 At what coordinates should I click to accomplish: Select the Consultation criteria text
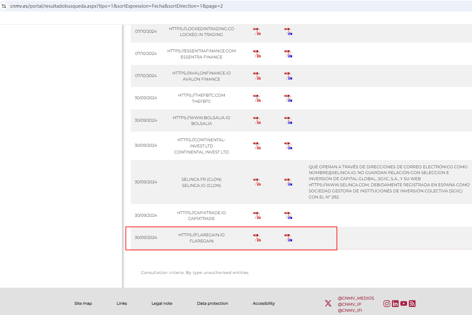pyautogui.click(x=195, y=273)
